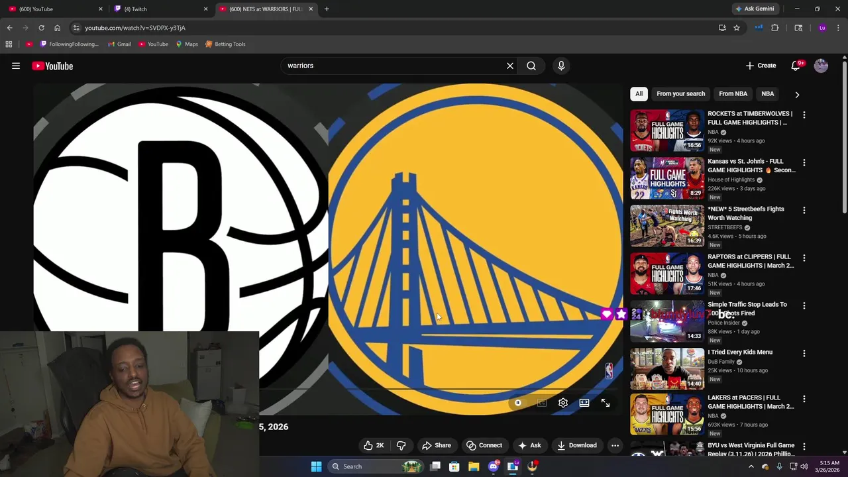This screenshot has height=477, width=848.
Task: Click the Ask button below the video
Action: (x=529, y=445)
